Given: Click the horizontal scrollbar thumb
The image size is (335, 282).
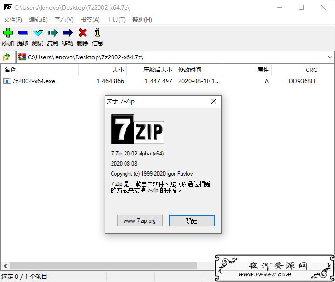Looking at the screenshot, I should point(103,266).
